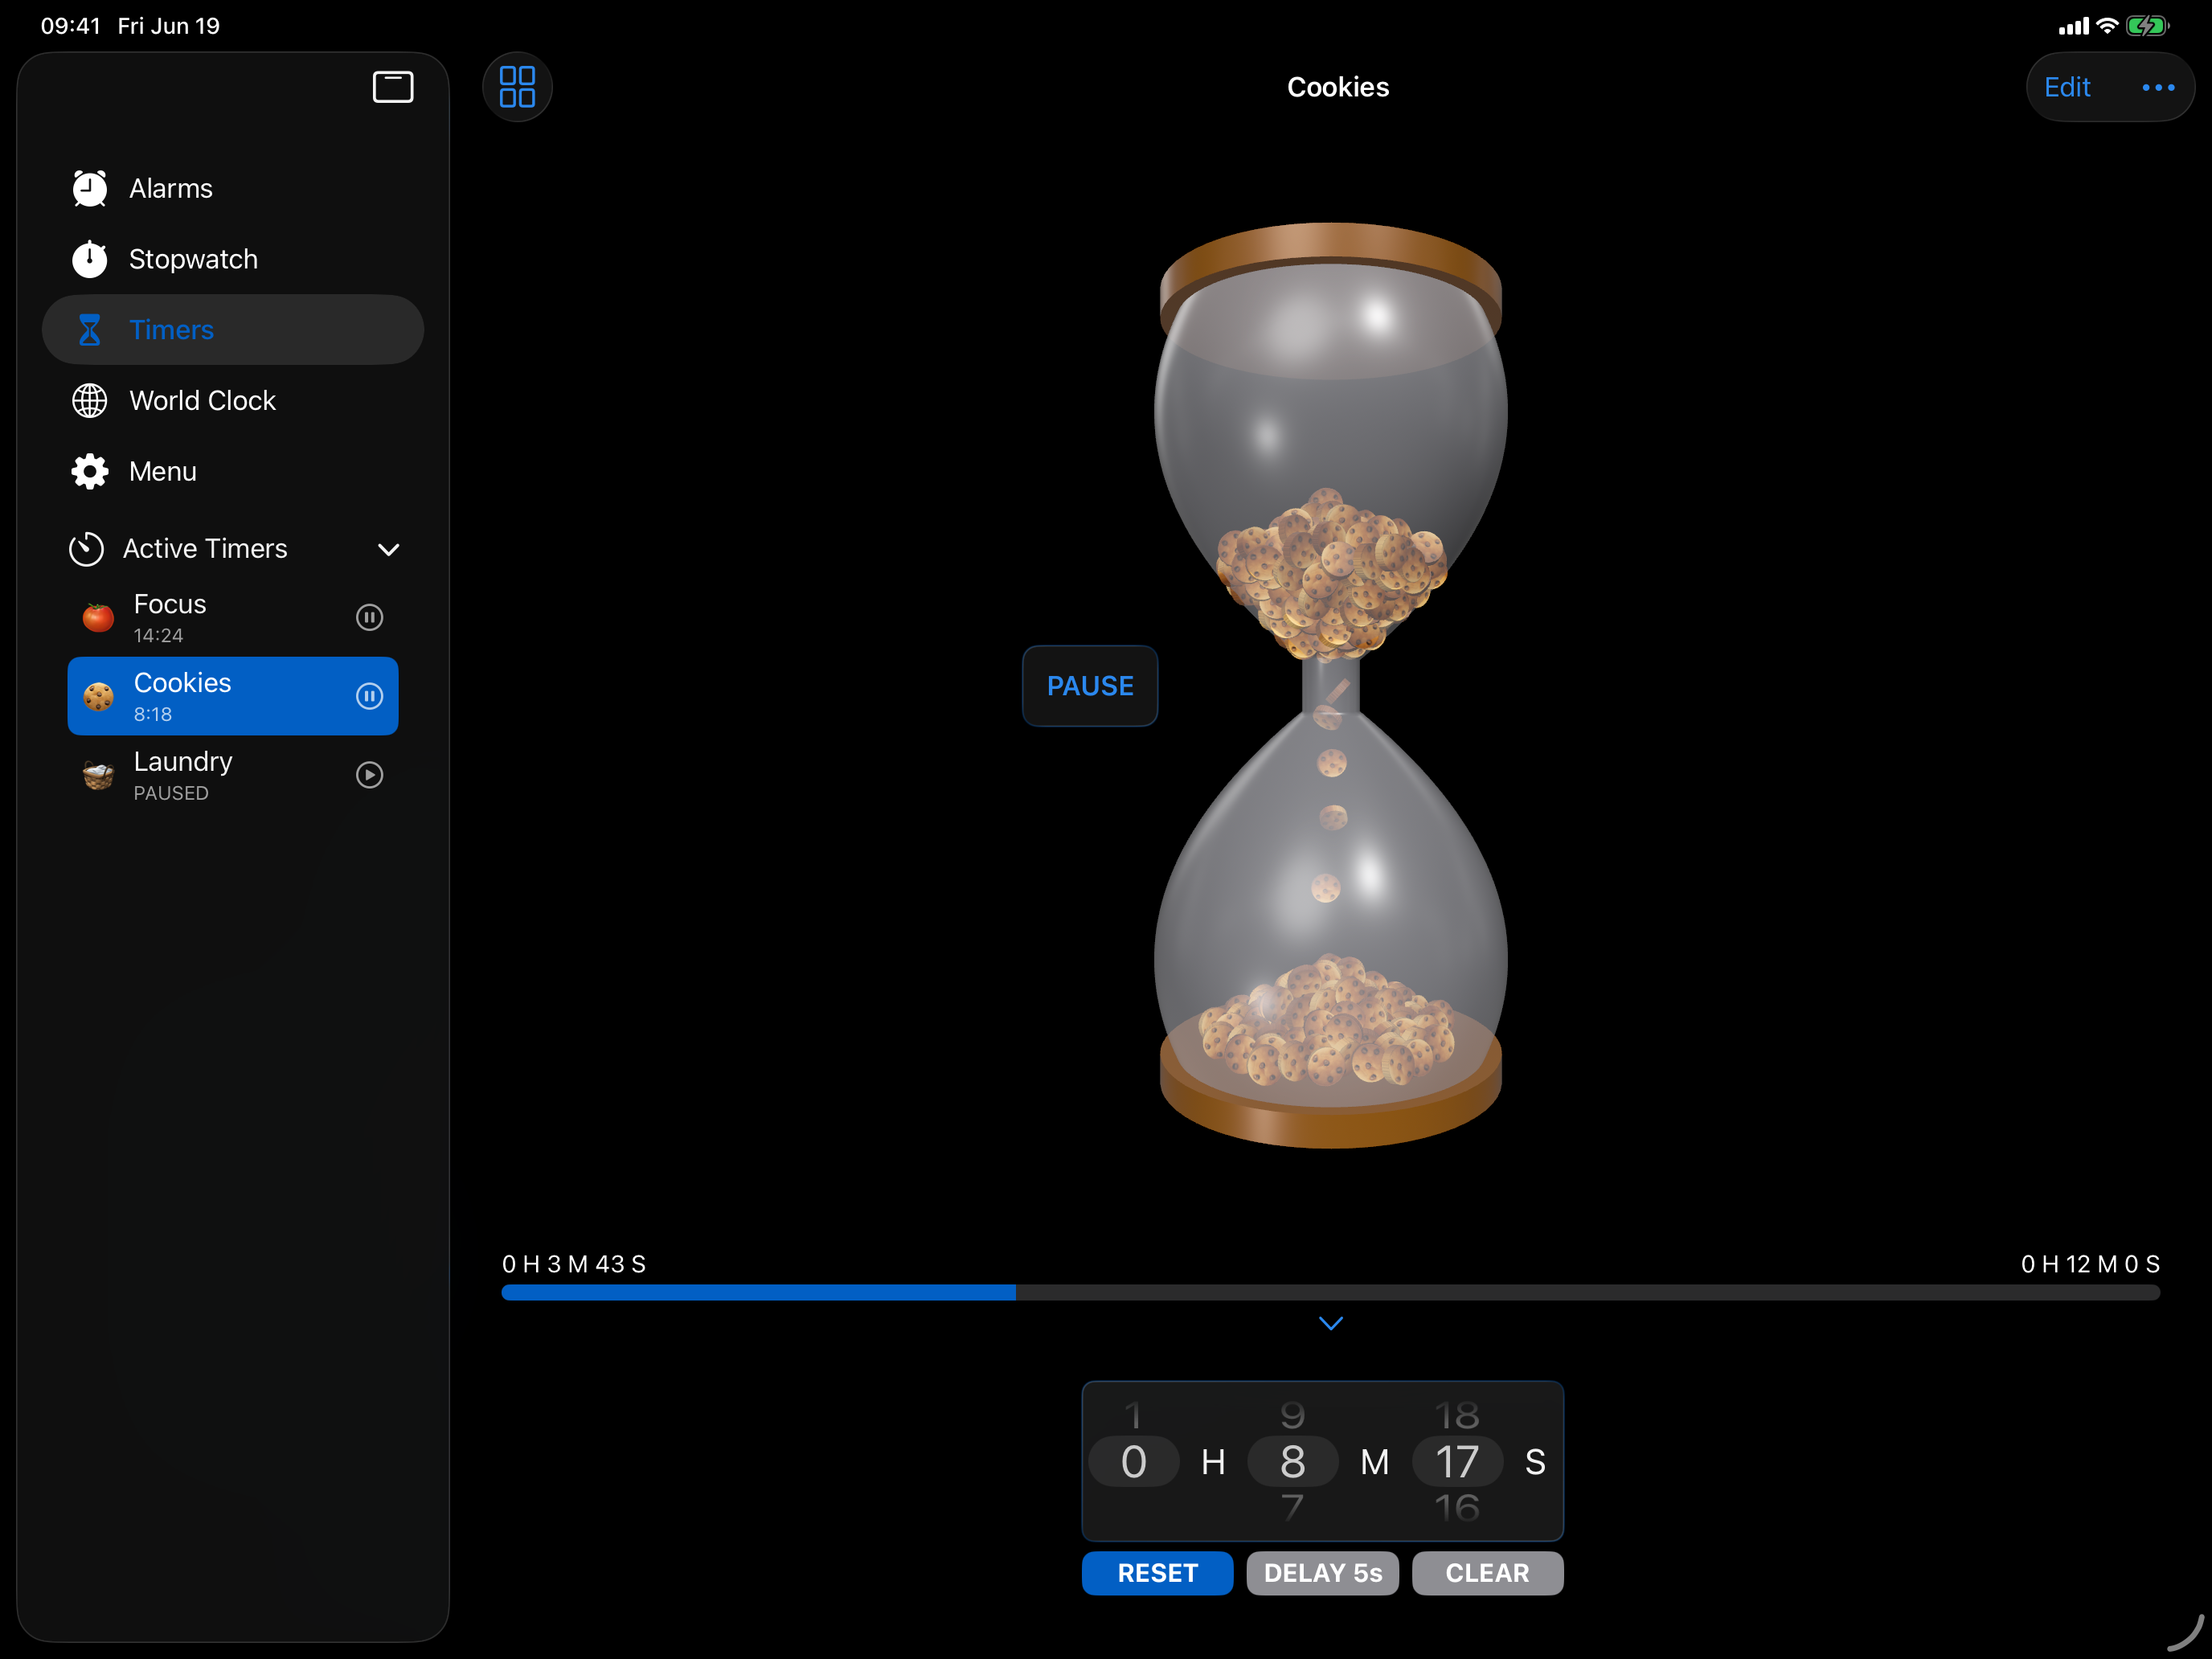Viewport: 2212px width, 1659px height.
Task: Click the globe World Clock icon
Action: click(90, 400)
